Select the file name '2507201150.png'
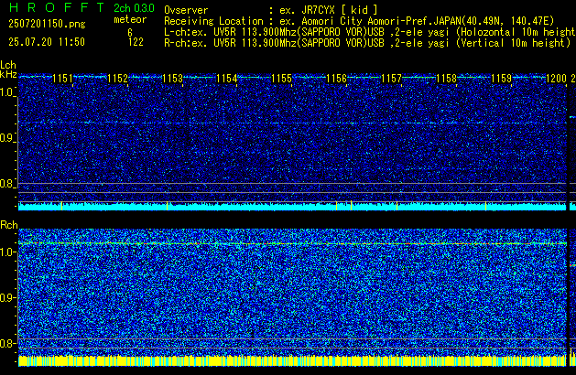Screen dimensions: 576x375 (x=47, y=24)
